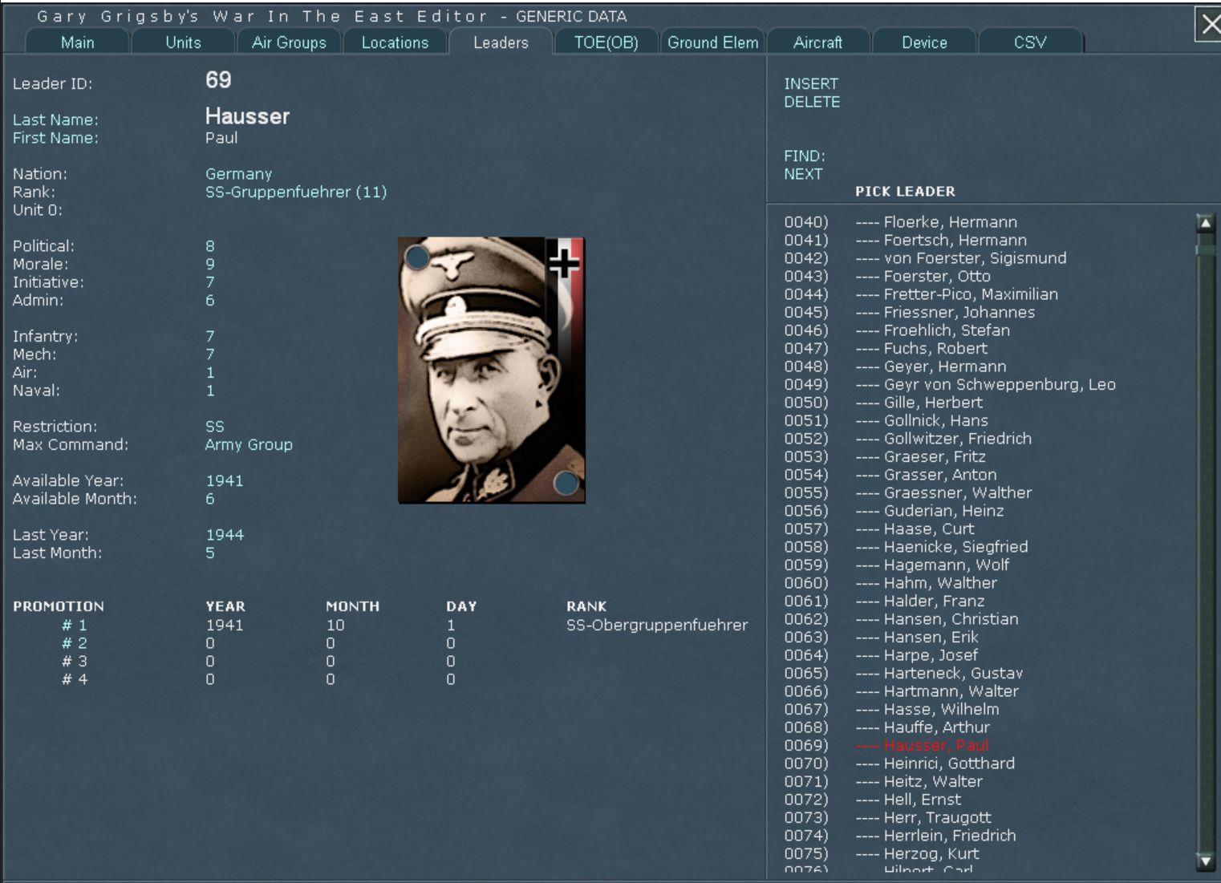Select leader Herzog, Kurt
This screenshot has width=1221, height=883.
click(x=917, y=853)
